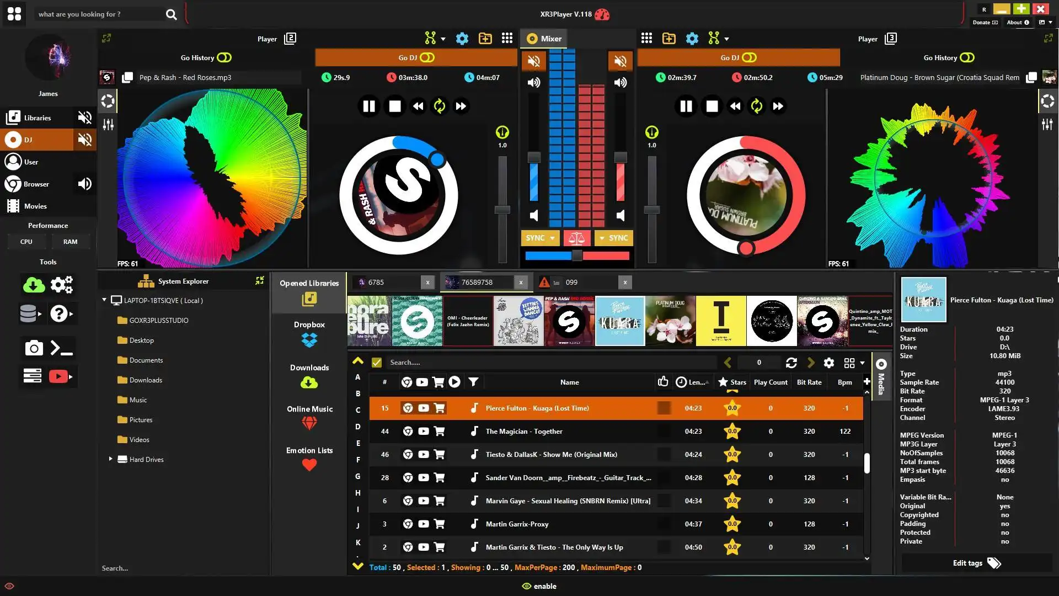Image resolution: width=1059 pixels, height=596 pixels.
Task: Click the search input field in track list
Action: (x=550, y=361)
